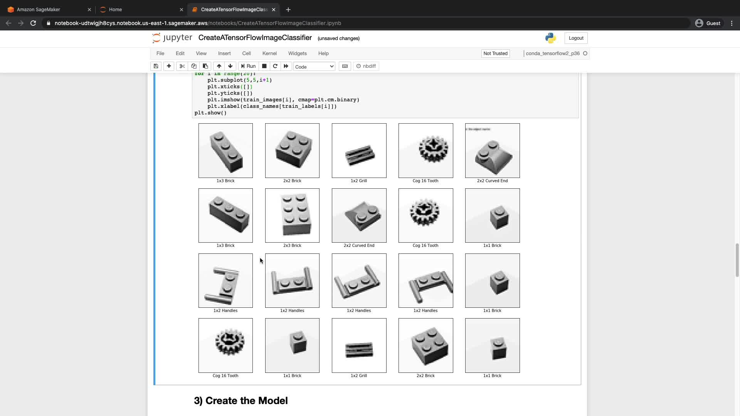
Task: Open the cell type Code dropdown
Action: click(x=314, y=67)
